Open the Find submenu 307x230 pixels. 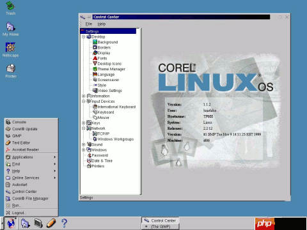[31, 164]
